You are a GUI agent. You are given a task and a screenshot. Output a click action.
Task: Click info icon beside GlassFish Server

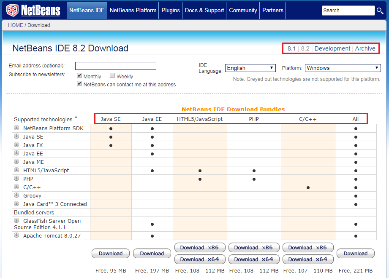point(17,221)
